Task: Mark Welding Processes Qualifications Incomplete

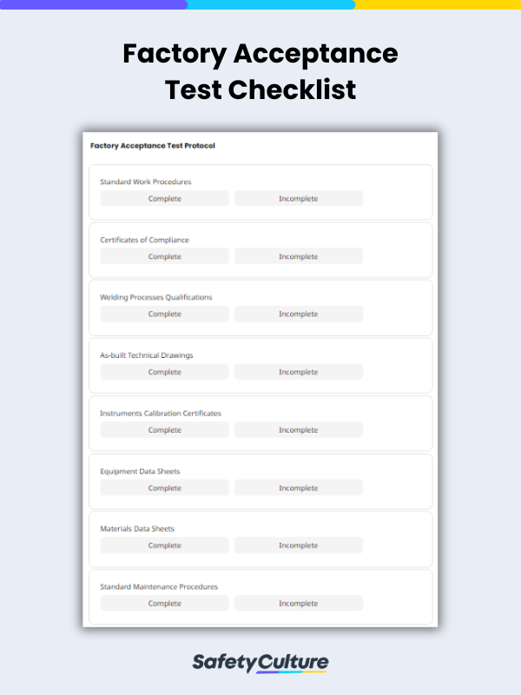Action: pos(298,314)
